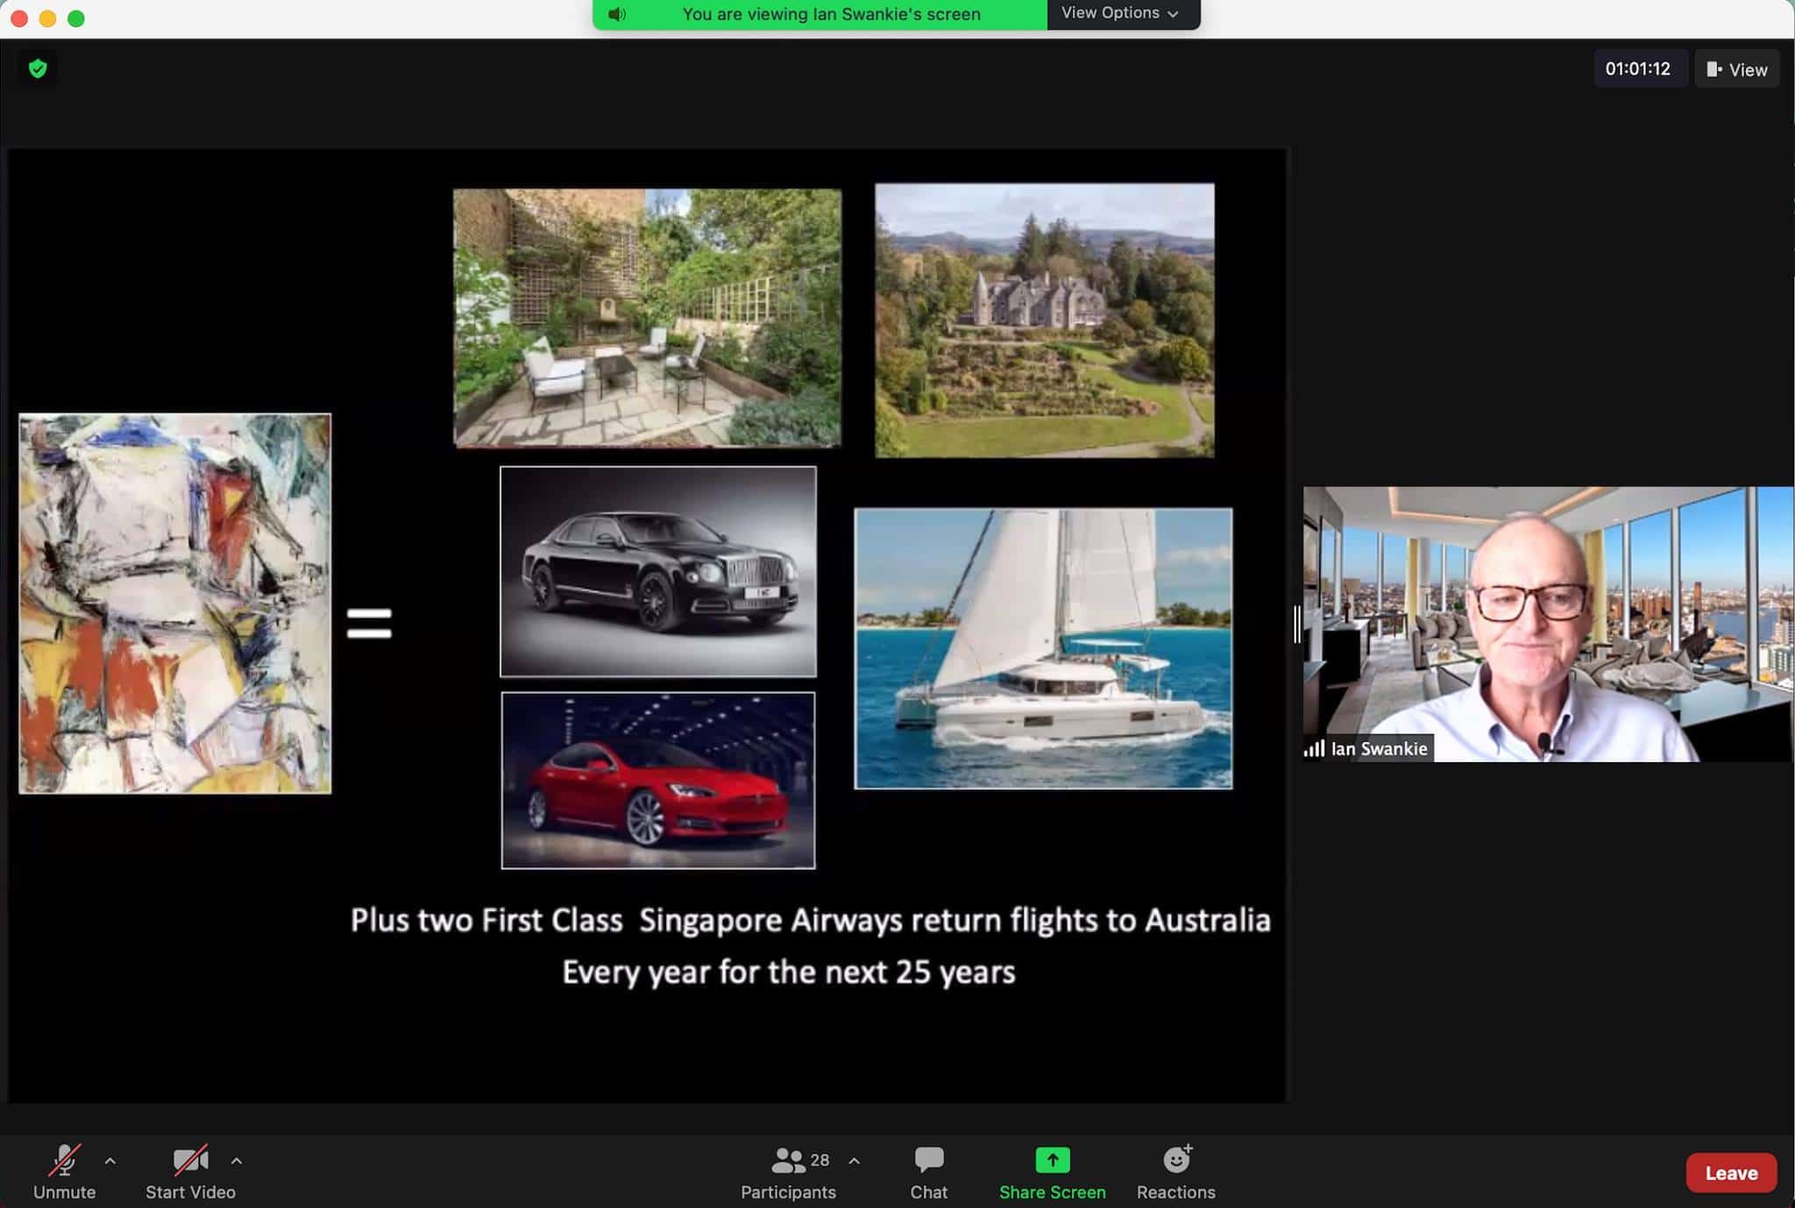Click the sailing catamaran photo
This screenshot has height=1208, width=1795.
tap(1043, 648)
